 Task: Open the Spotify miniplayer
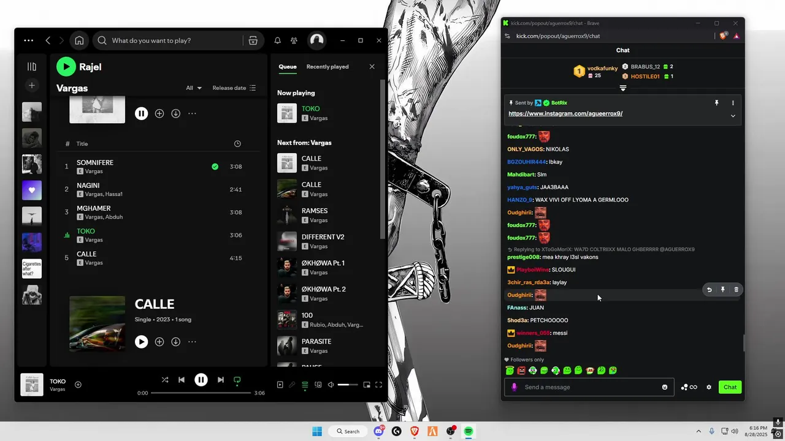point(367,385)
